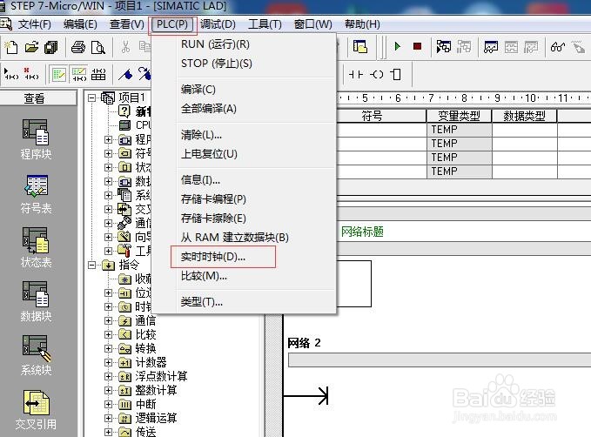The width and height of the screenshot is (591, 437).
Task: Open the 查看(V) menu
Action: tap(127, 24)
